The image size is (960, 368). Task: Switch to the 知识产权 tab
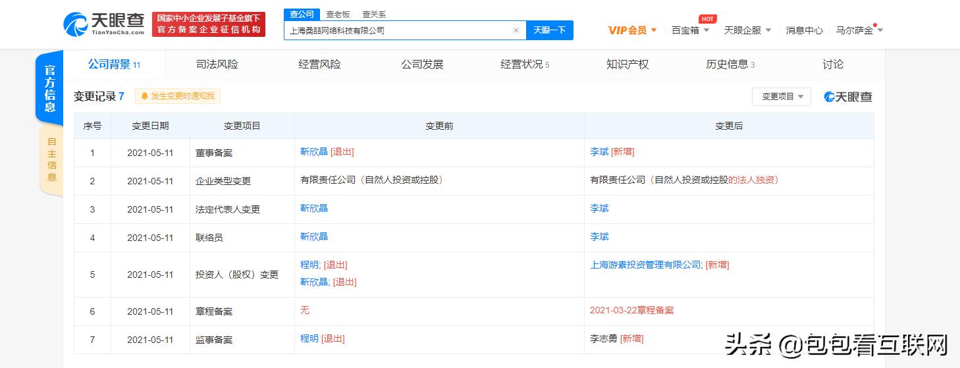point(627,65)
